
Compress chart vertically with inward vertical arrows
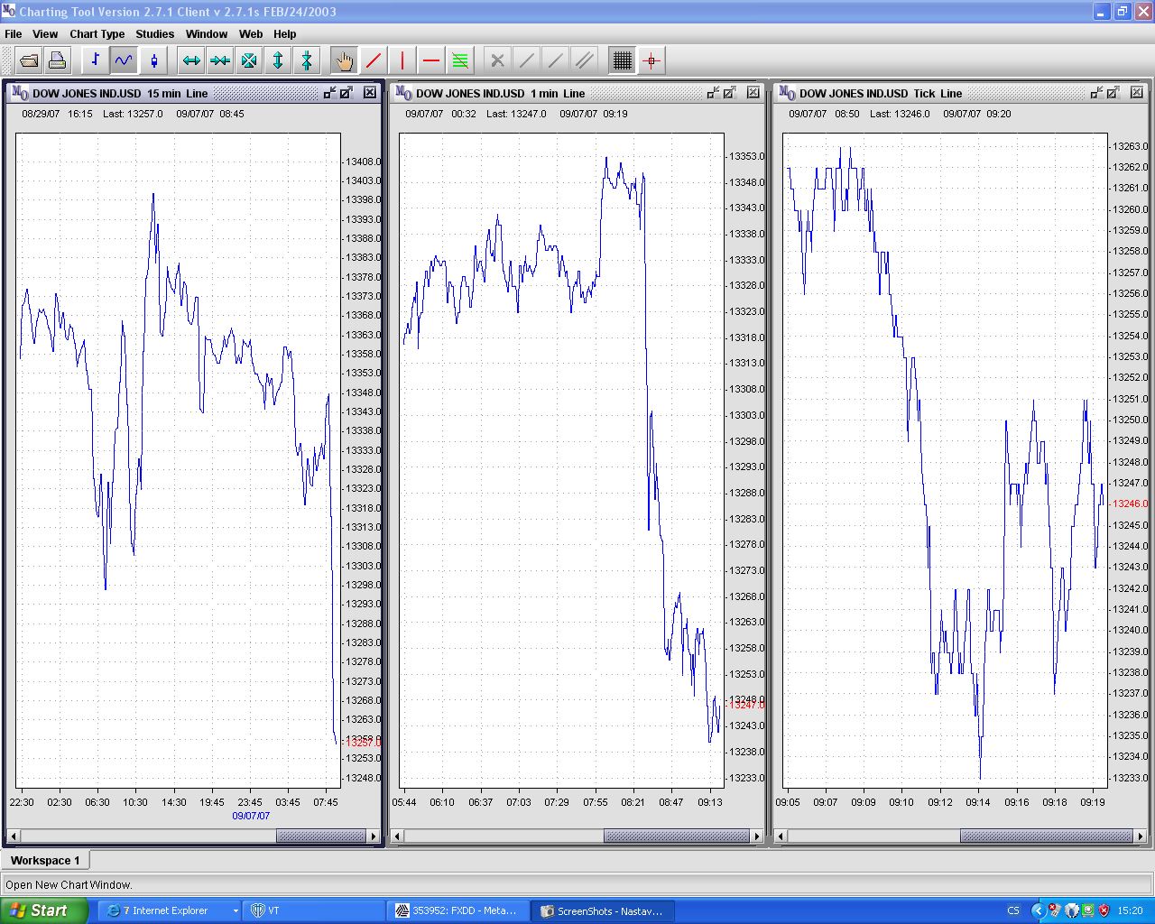click(307, 60)
